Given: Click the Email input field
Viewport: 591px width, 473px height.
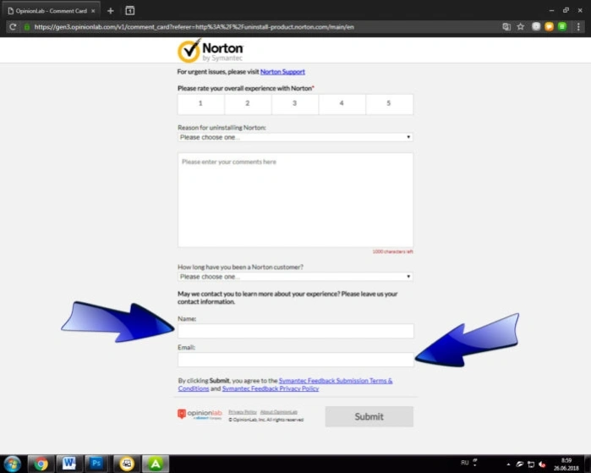Looking at the screenshot, I should click(296, 360).
